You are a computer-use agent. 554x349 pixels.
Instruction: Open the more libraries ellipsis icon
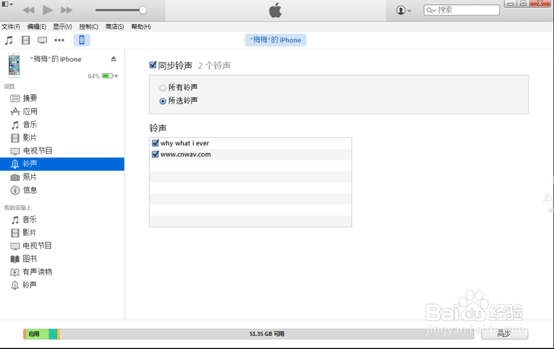click(59, 40)
